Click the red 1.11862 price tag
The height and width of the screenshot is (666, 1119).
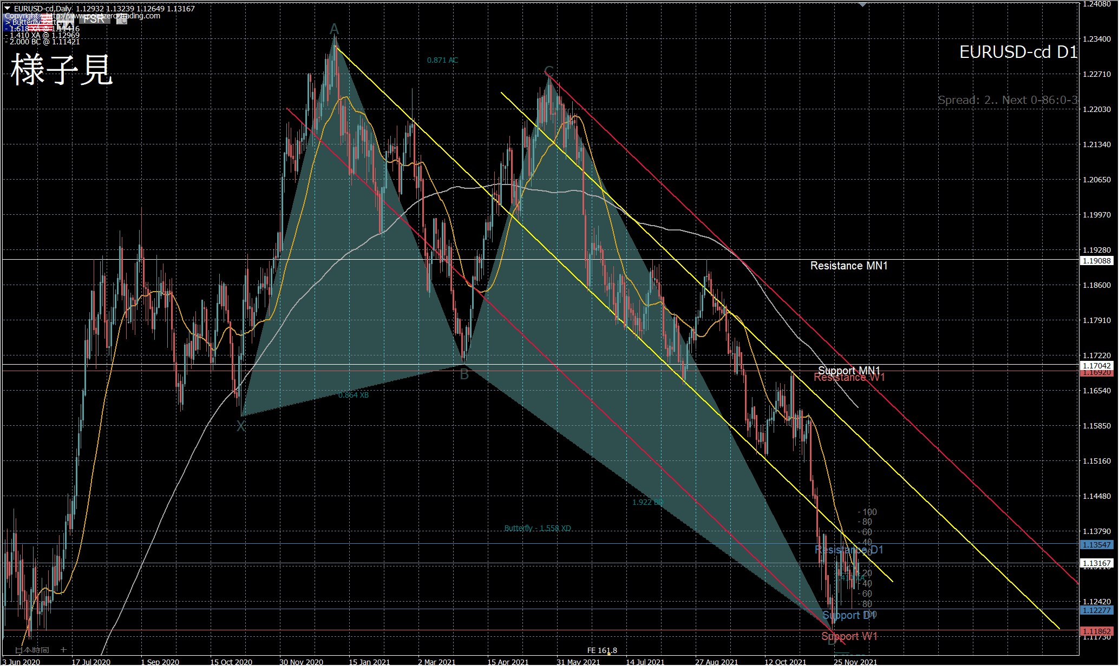coord(1096,631)
